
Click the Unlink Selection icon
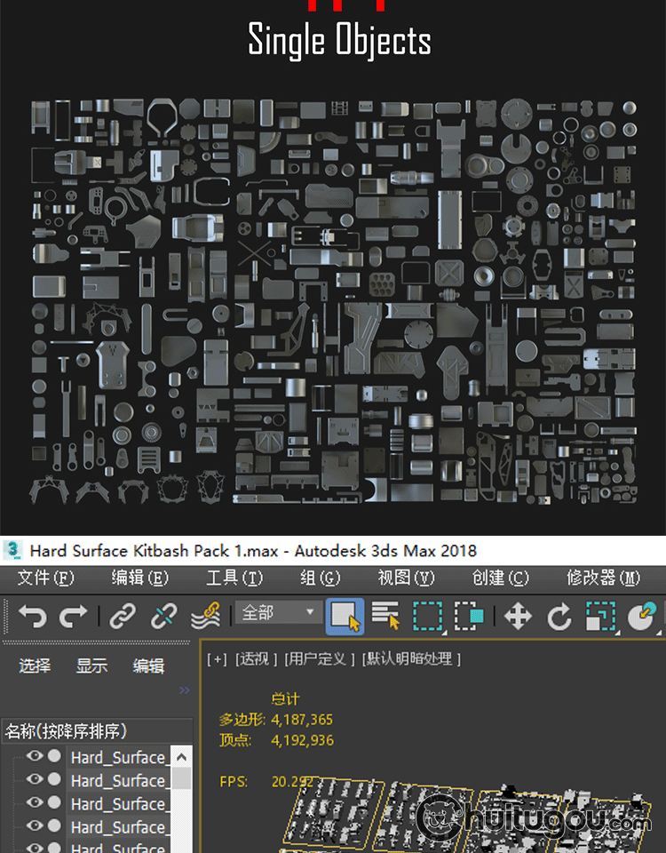pos(163,617)
